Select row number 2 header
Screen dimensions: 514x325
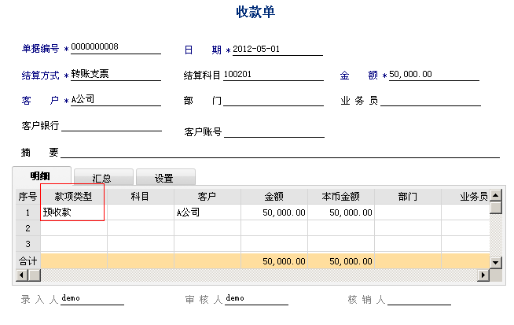(28, 228)
